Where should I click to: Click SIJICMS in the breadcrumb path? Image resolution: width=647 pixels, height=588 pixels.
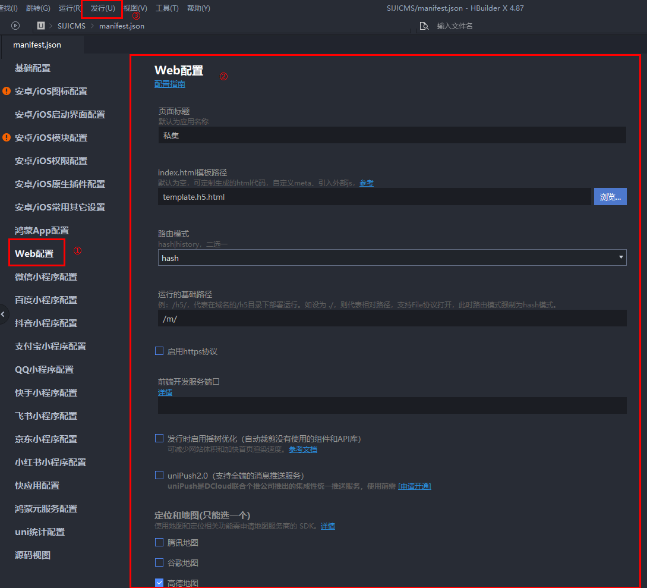click(71, 26)
